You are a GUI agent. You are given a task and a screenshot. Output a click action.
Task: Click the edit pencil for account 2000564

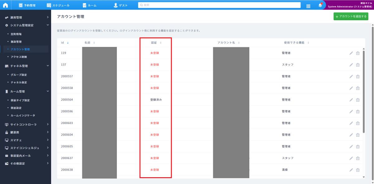click(x=351, y=100)
